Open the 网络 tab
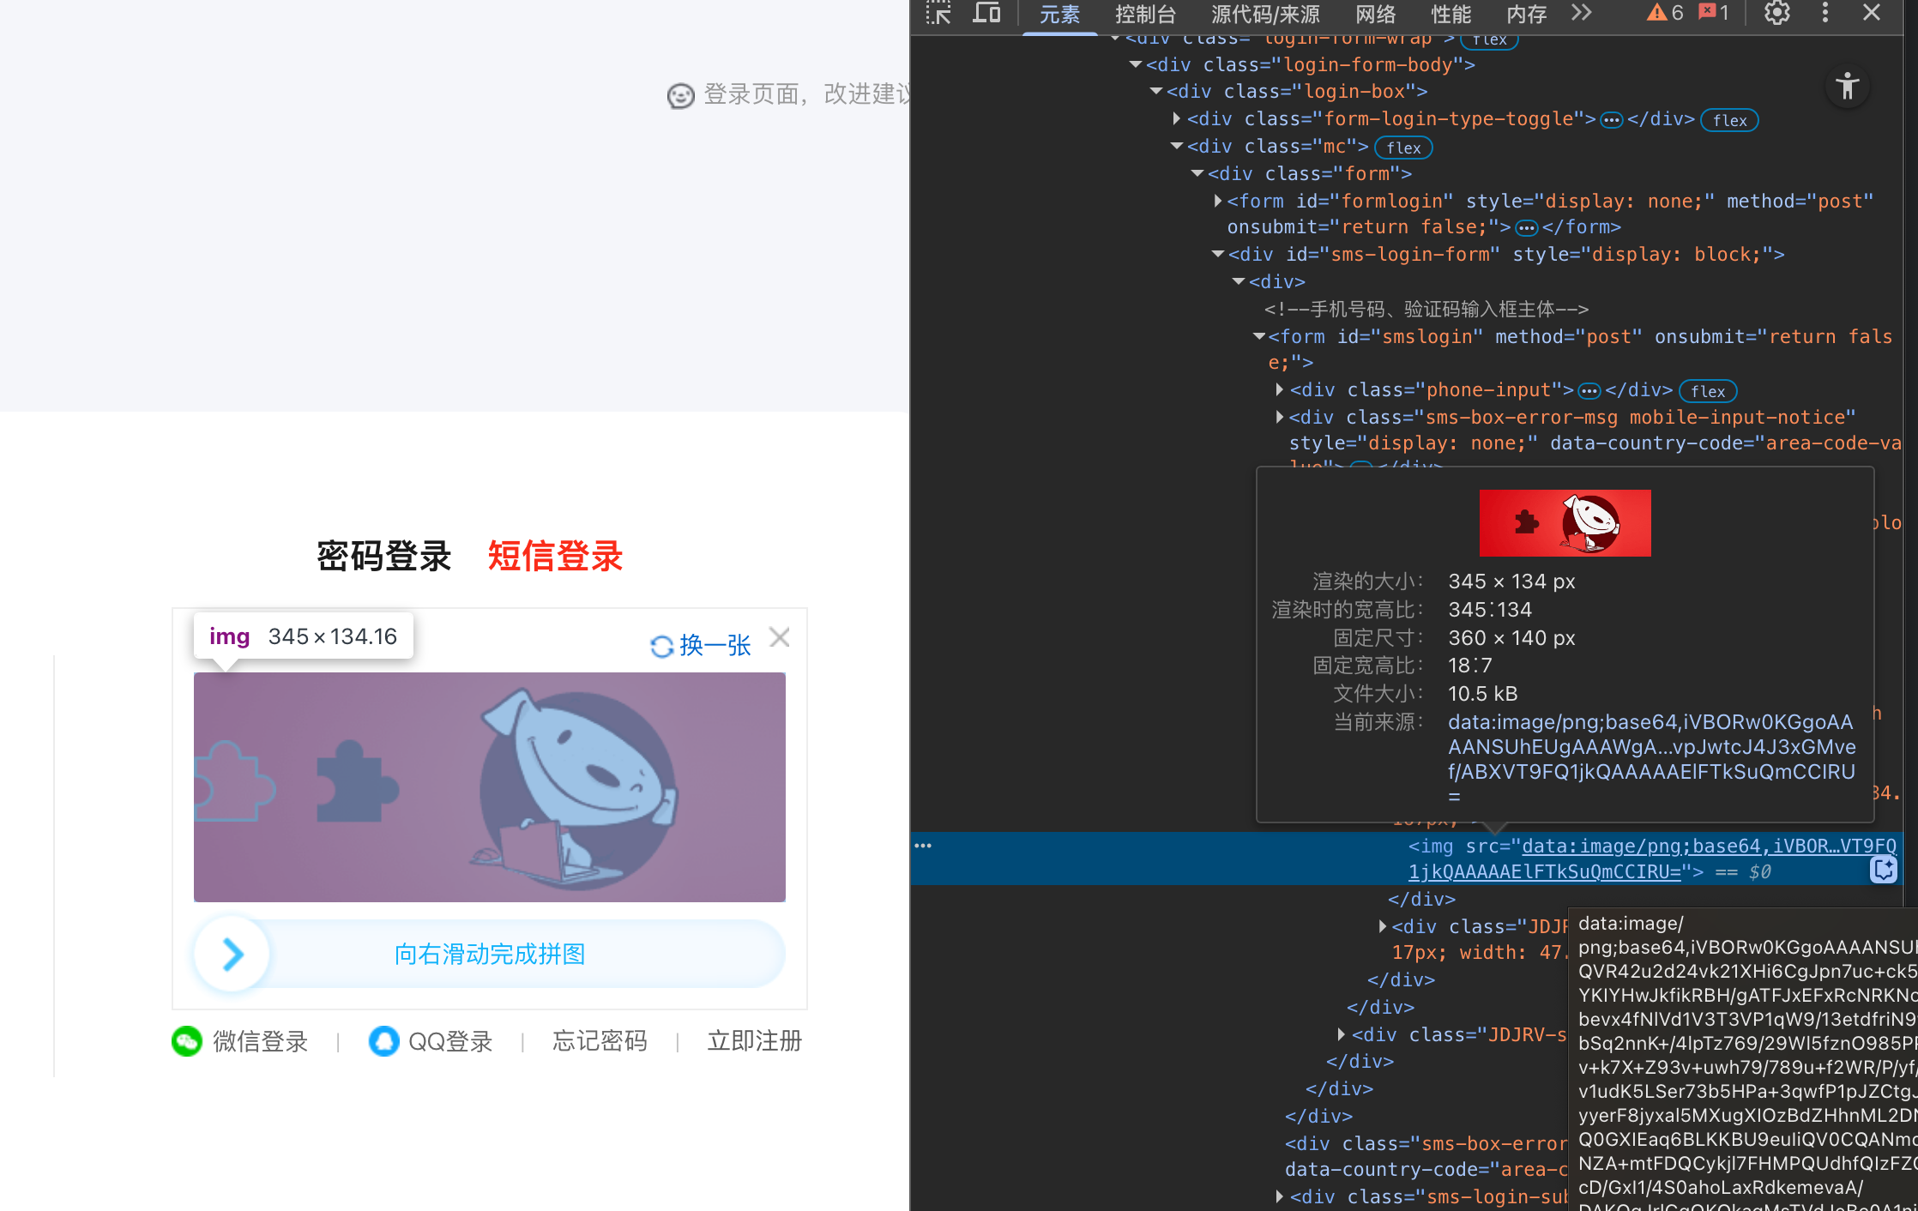The height and width of the screenshot is (1211, 1918). point(1376,15)
